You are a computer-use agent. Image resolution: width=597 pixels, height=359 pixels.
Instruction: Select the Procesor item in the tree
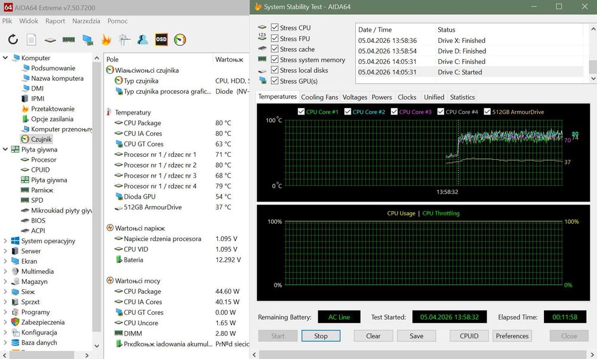coord(44,160)
